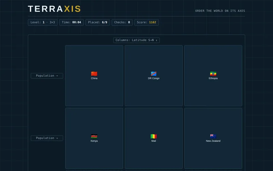Select the DR Congo label text
273x171 pixels.
tap(154, 78)
